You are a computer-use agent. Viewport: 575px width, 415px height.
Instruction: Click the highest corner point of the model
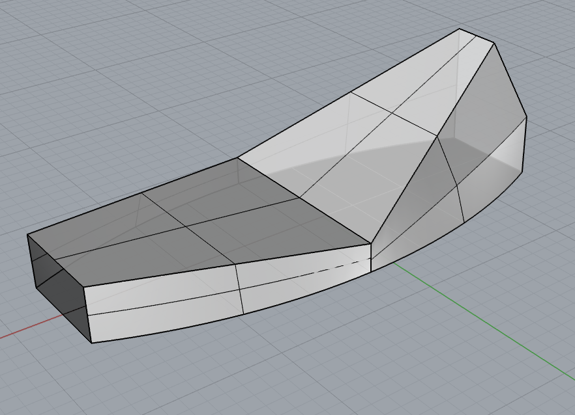click(x=460, y=29)
